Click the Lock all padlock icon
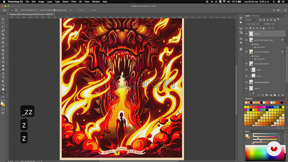 click(263, 28)
